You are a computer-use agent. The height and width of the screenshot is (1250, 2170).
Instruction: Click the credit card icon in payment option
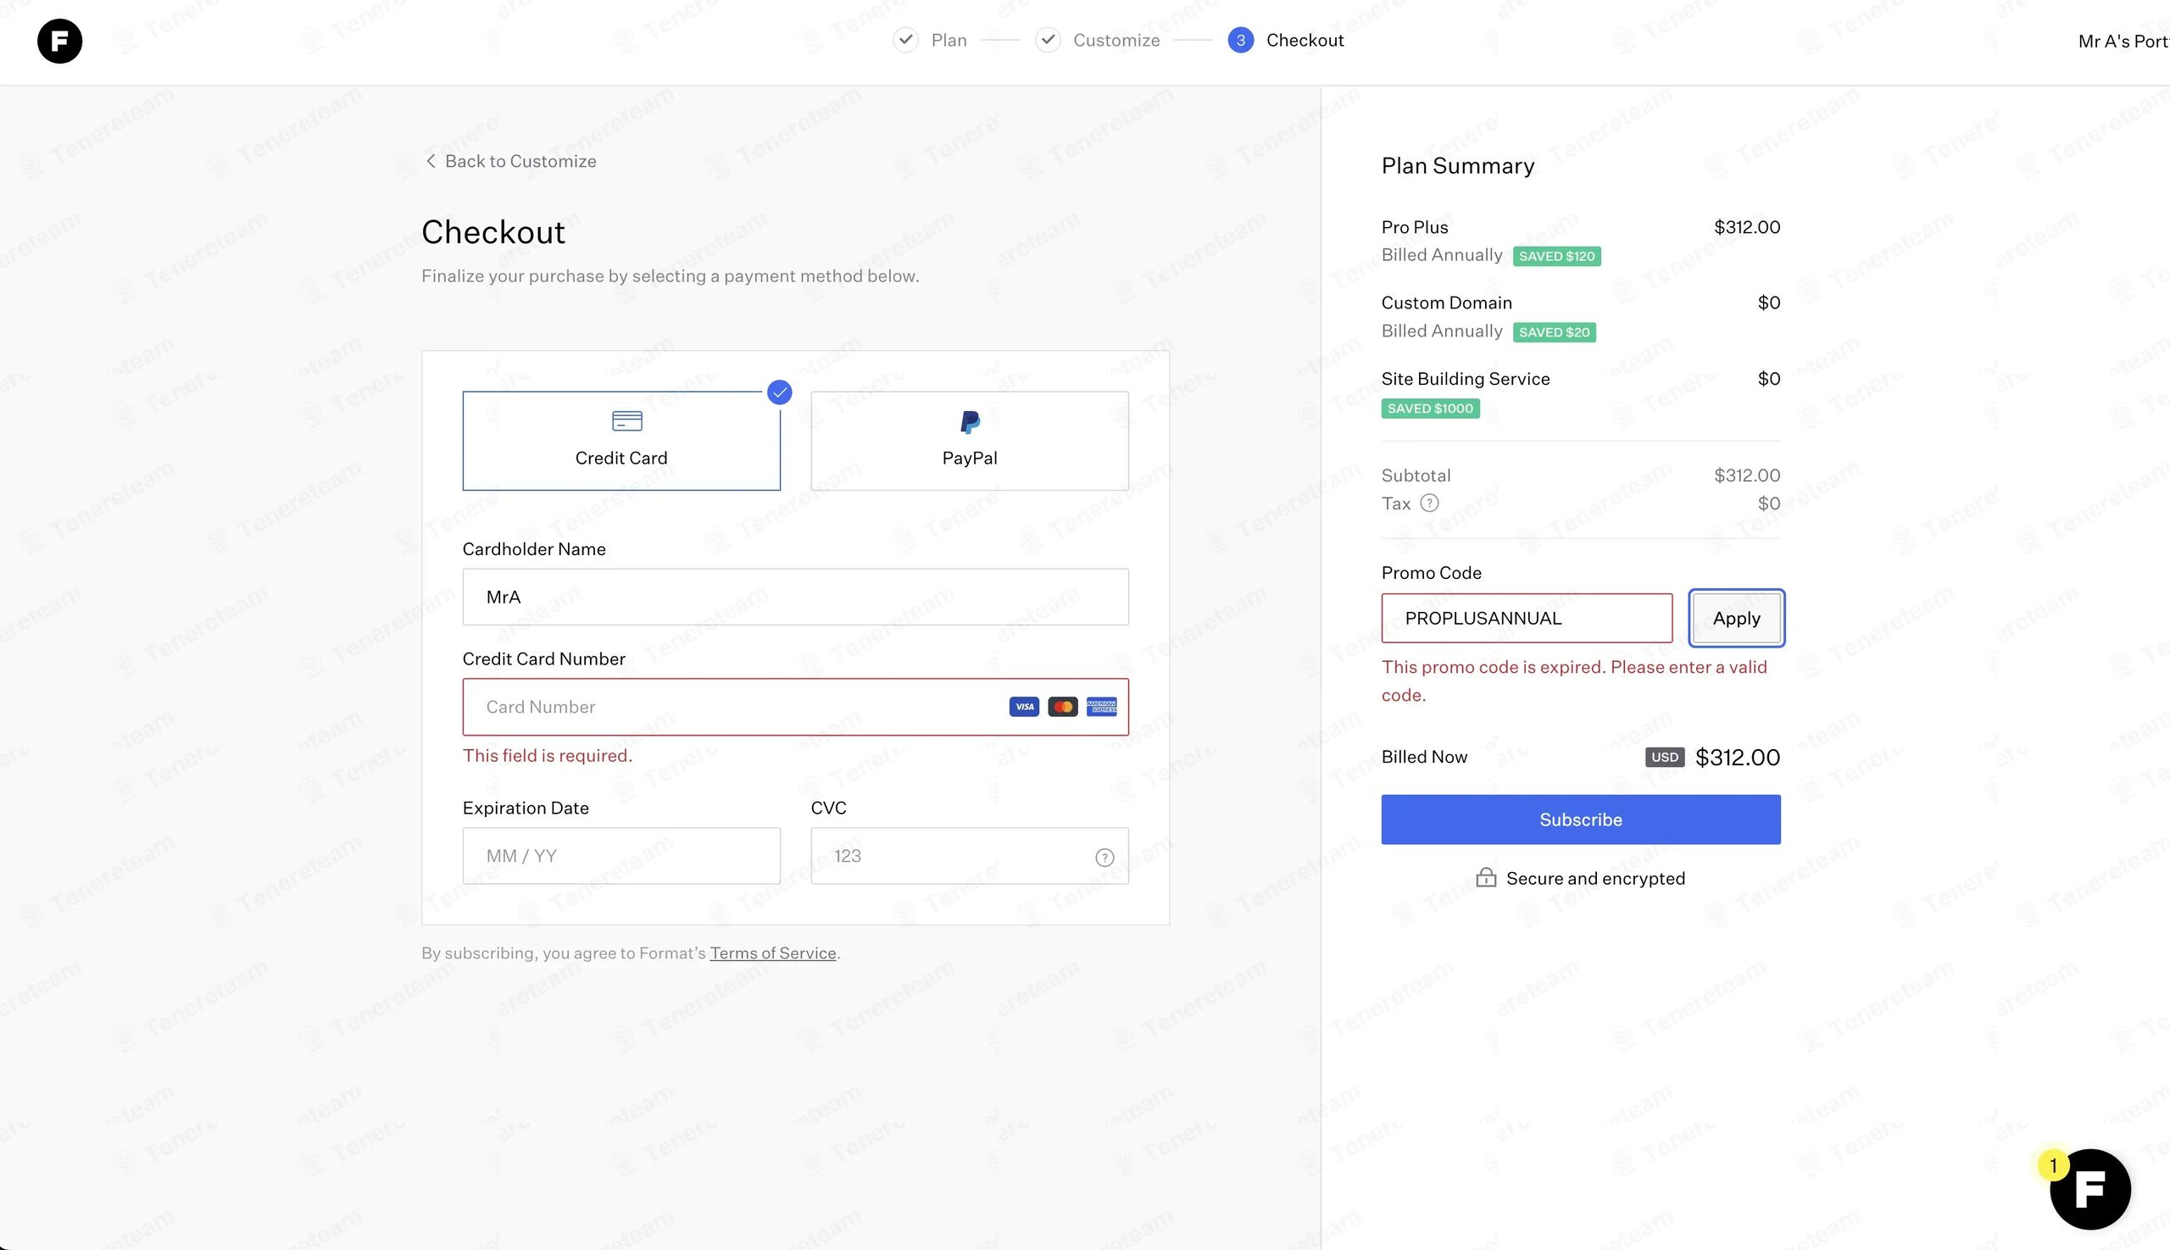[x=627, y=420]
